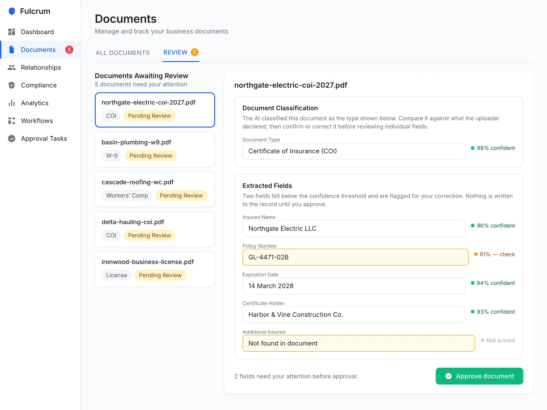The height and width of the screenshot is (410, 547).
Task: Click the COI tag on northgate card
Action: click(x=111, y=115)
